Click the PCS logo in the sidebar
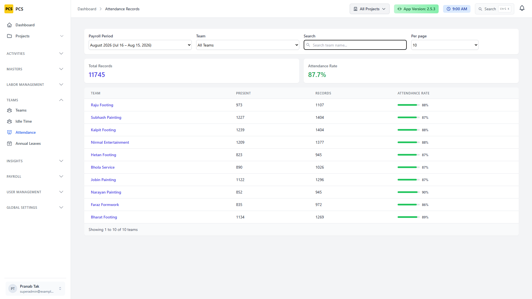532x299 pixels. 9,9
